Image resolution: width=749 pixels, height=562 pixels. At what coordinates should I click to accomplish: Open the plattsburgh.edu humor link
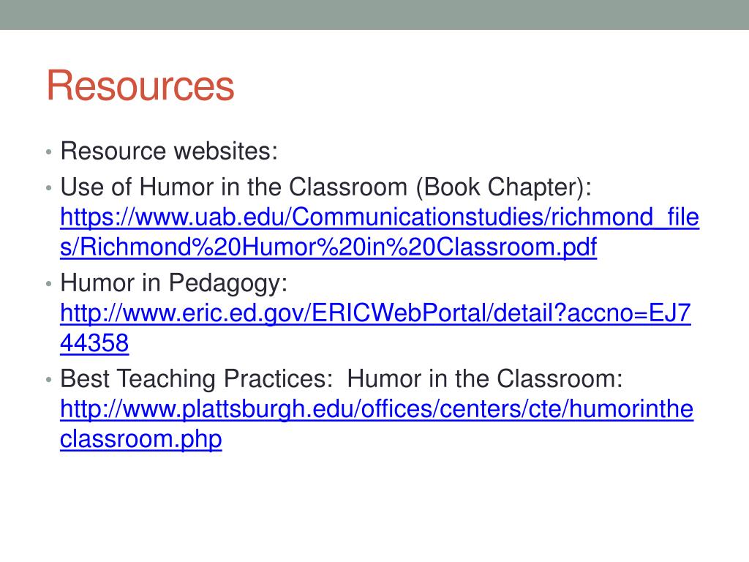(x=377, y=409)
